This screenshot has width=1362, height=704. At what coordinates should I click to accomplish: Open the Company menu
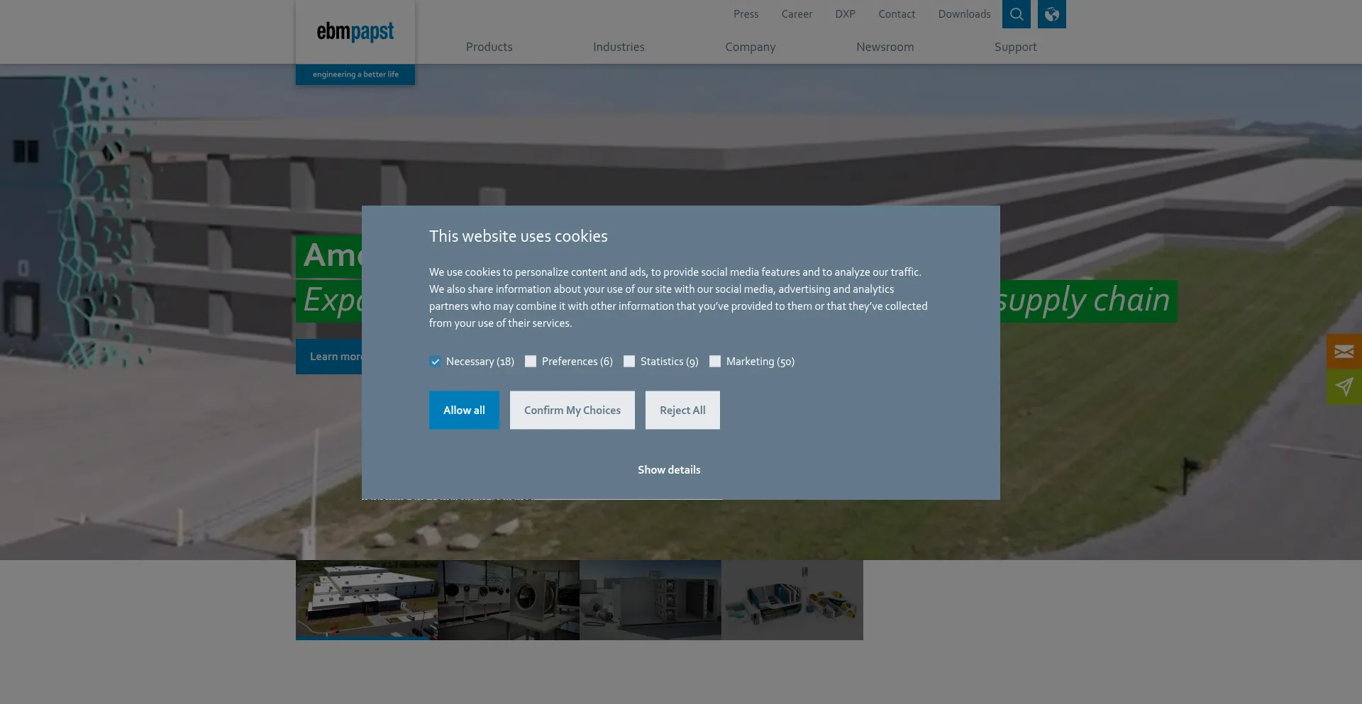(x=751, y=47)
